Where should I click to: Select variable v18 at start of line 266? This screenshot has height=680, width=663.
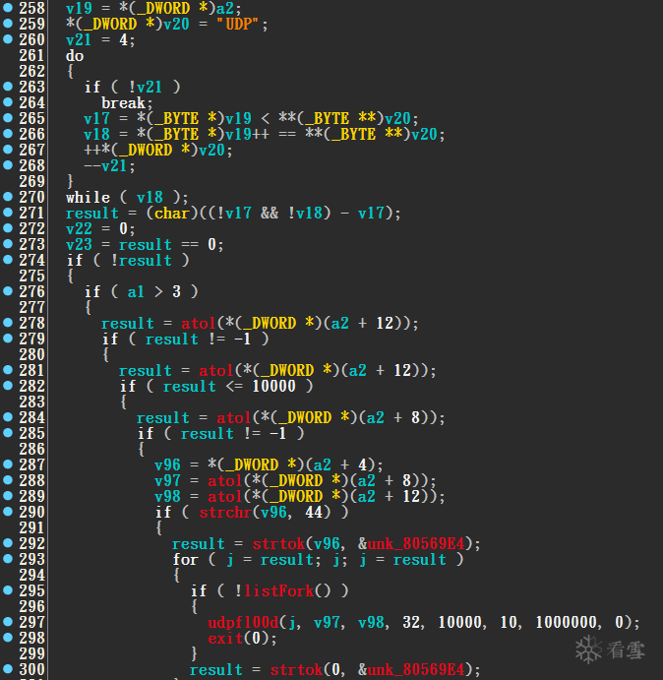click(x=96, y=134)
